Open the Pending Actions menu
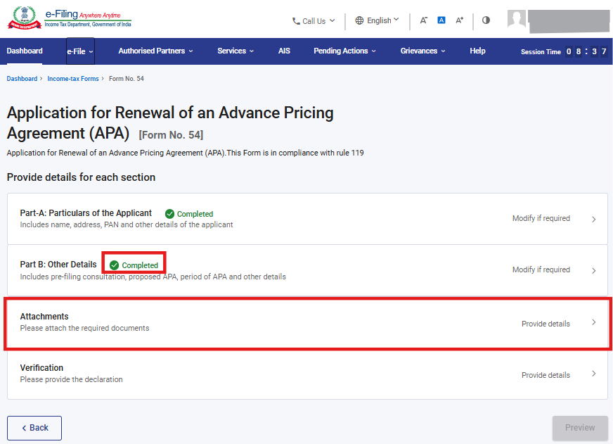 (x=344, y=51)
